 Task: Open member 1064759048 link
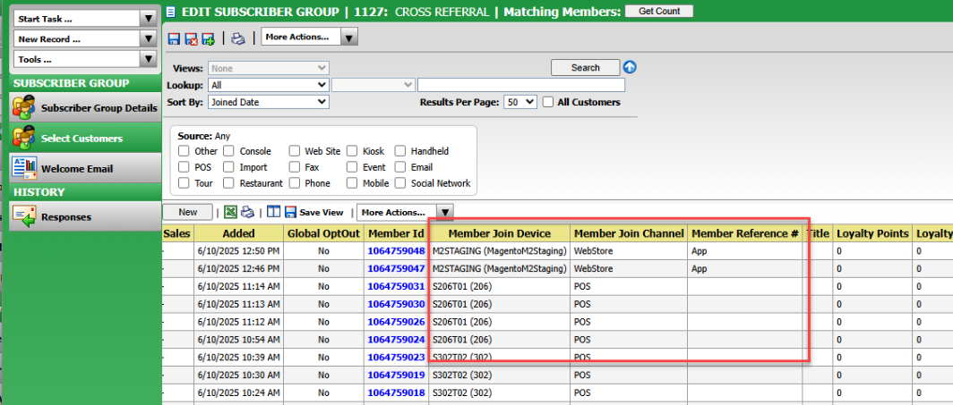pos(395,250)
